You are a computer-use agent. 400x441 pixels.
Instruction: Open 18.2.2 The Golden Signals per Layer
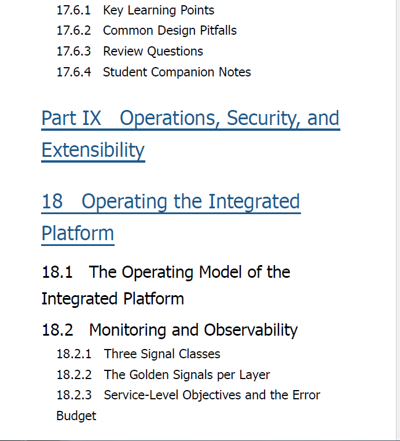point(163,374)
